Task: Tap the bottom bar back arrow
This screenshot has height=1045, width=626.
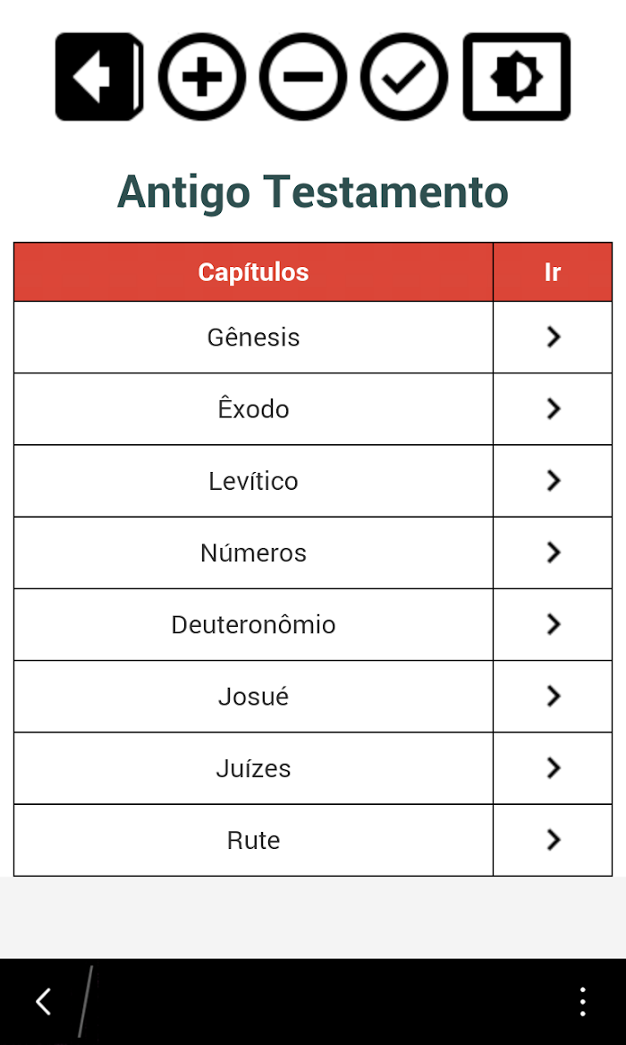Action: pos(44,1002)
